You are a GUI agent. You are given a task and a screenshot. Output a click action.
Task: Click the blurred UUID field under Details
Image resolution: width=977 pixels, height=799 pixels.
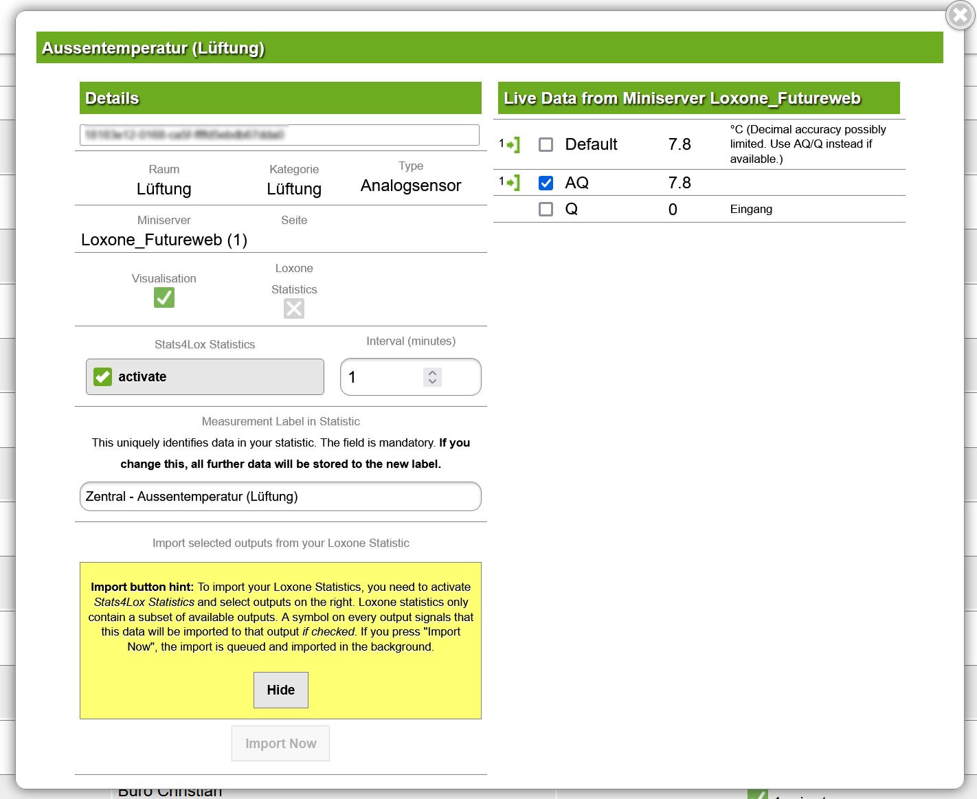[280, 135]
